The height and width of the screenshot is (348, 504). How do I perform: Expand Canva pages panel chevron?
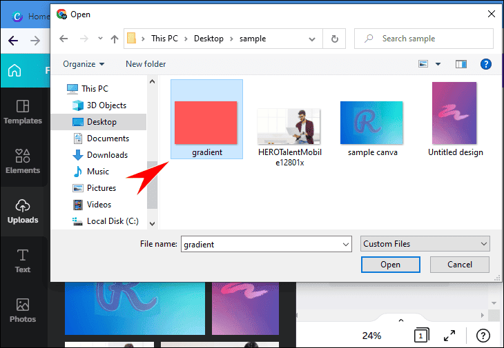tap(401, 320)
